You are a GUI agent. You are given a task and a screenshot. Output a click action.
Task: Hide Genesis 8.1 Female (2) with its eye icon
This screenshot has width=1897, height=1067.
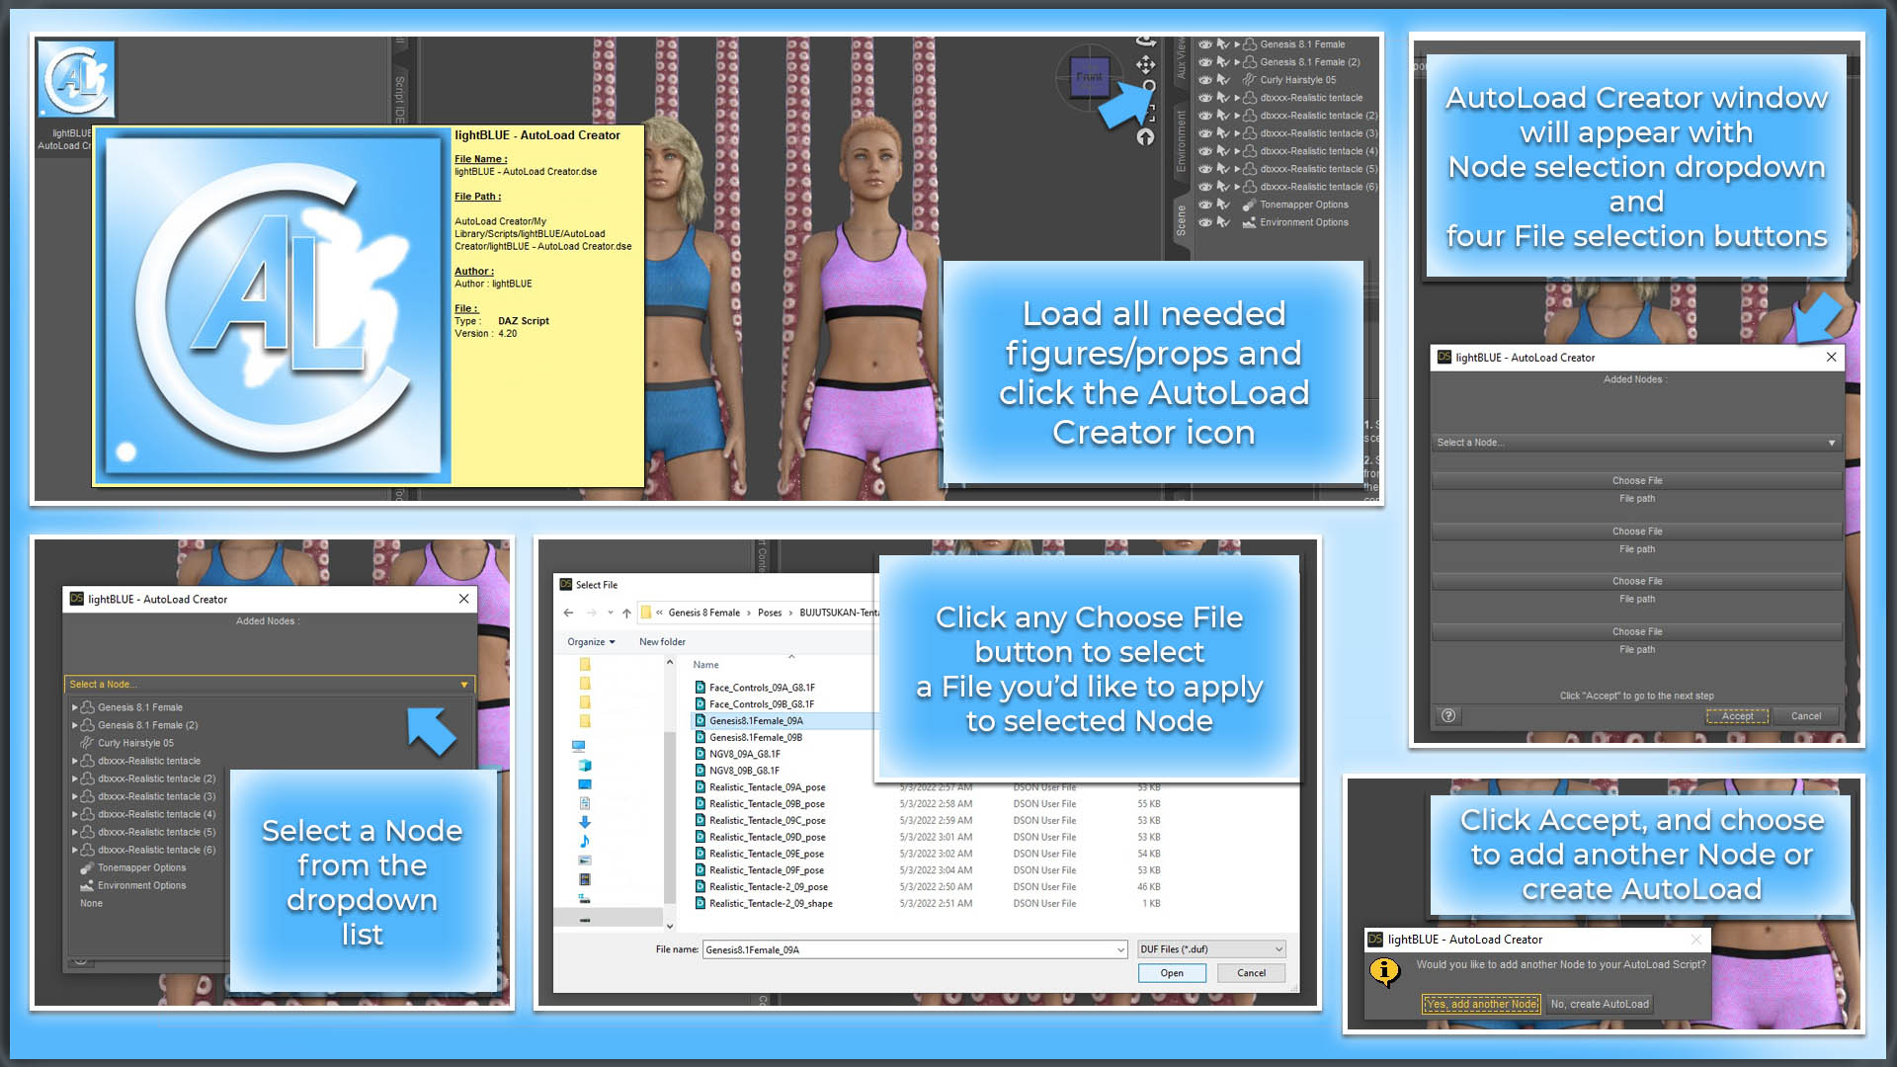(x=1205, y=62)
